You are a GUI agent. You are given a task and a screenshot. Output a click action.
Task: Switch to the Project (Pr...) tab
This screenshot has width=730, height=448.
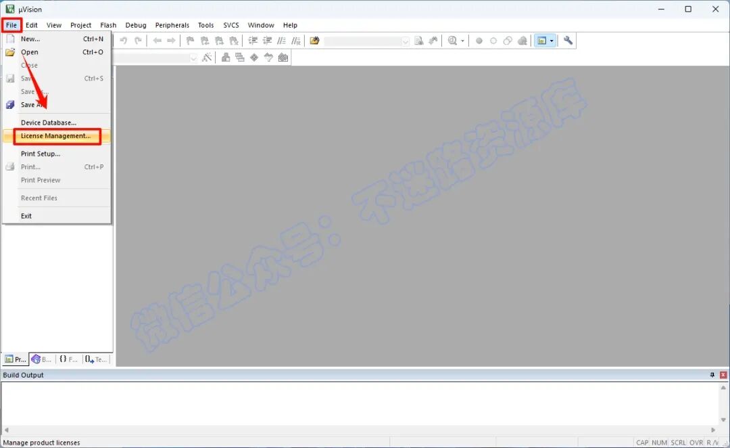16,359
